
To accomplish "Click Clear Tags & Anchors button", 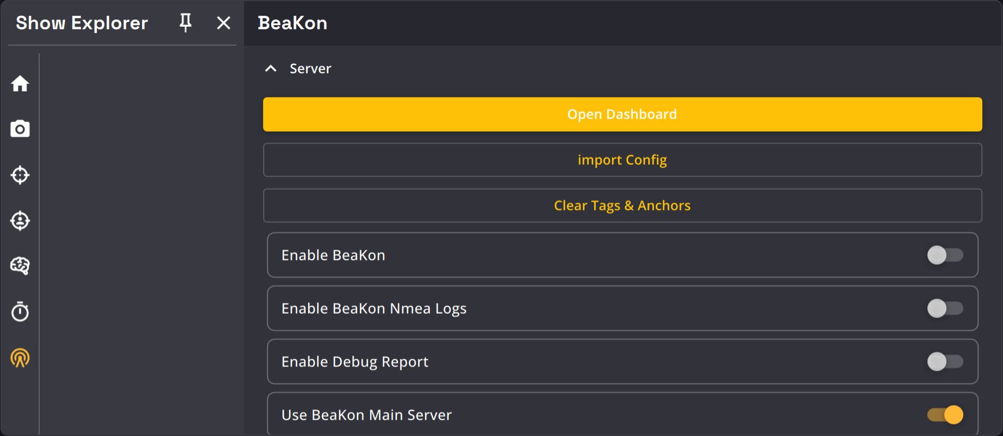I will point(622,205).
